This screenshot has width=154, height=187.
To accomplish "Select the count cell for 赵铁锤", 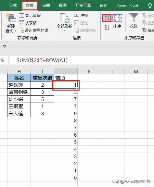I will pos(42,85).
